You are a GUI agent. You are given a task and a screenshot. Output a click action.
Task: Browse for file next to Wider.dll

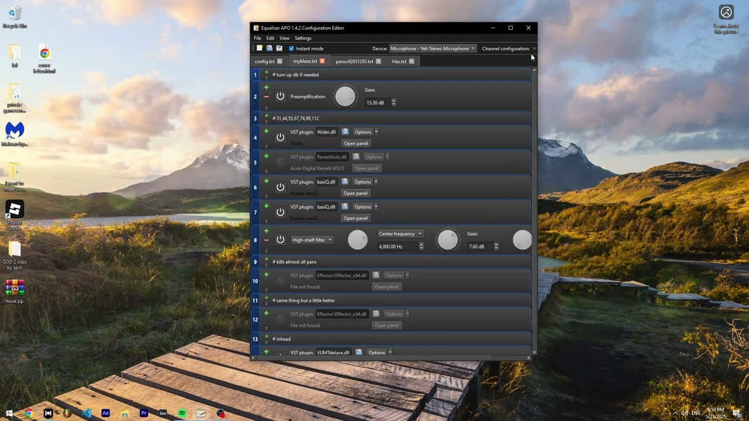[345, 132]
